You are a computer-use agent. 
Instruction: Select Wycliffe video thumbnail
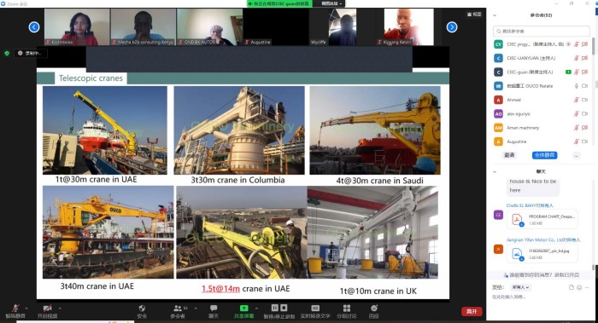click(343, 26)
